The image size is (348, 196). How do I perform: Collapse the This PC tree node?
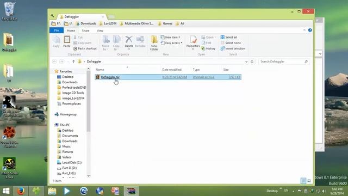[x=54, y=125]
